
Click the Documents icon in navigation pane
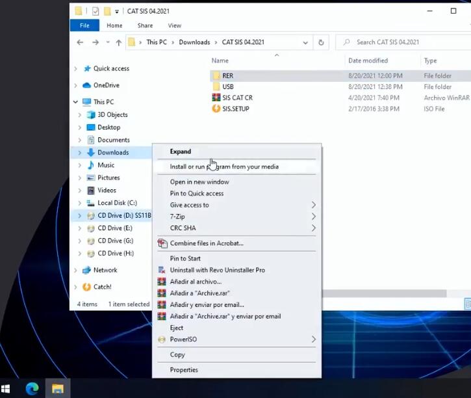click(x=91, y=140)
